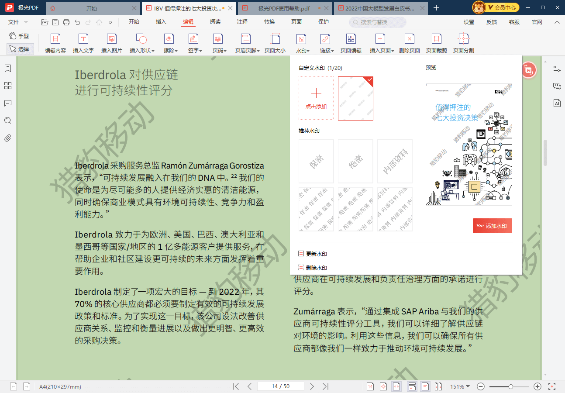Open the comments panel in left sidebar
The width and height of the screenshot is (565, 393).
7,103
